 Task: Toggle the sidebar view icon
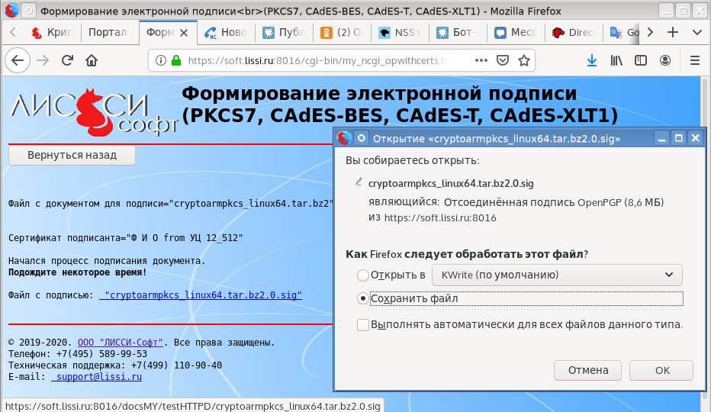point(641,61)
